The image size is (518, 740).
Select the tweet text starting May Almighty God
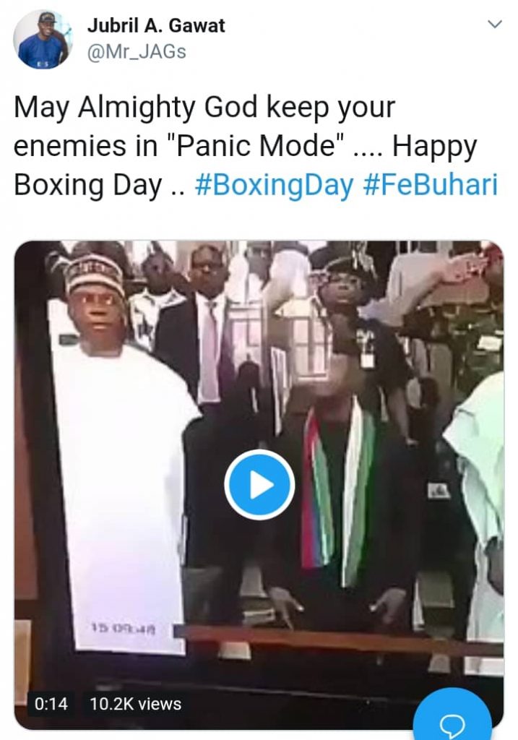[x=255, y=146]
